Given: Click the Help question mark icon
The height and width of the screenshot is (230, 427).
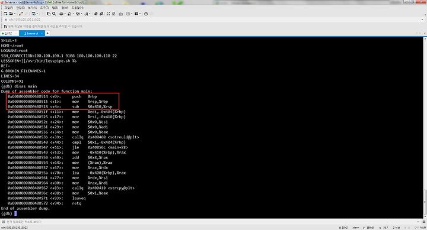Looking at the screenshot, I should click(x=146, y=14).
